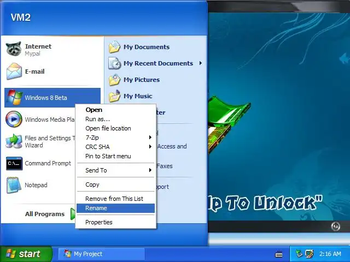Click the green All Programs arrow
The width and height of the screenshot is (350, 262).
coord(73,214)
